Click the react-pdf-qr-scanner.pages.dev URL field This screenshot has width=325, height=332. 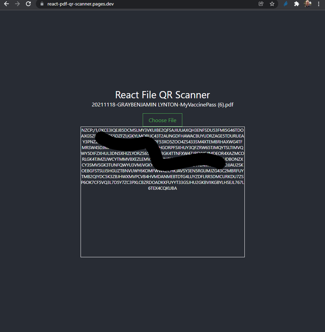137,4
